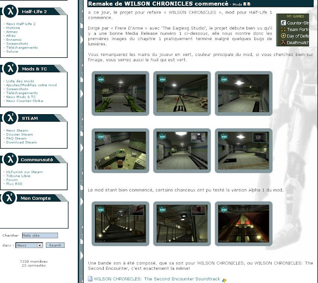Click the lambda logo beside Mods & TC heading
Image resolution: width=318 pixels, height=283 pixels.
10,68
